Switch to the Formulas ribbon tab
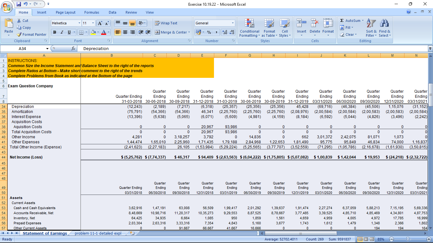The image size is (433, 243). tap(91, 12)
